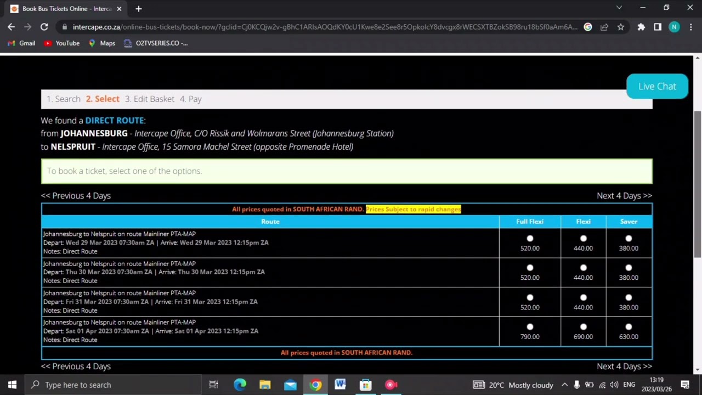Click 'Previous 4 Days' below the fare table
Image resolution: width=702 pixels, height=395 pixels.
76,366
